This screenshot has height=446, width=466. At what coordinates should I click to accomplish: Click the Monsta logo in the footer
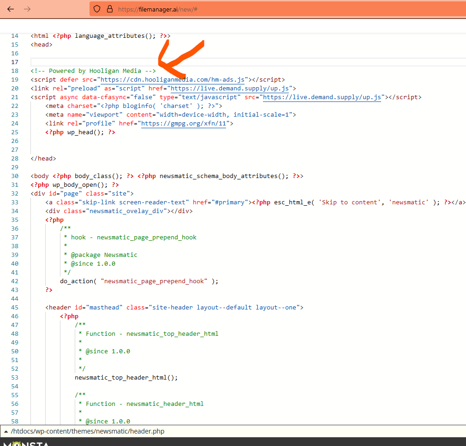(25, 444)
